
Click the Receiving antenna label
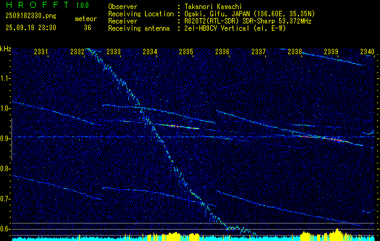(x=139, y=28)
